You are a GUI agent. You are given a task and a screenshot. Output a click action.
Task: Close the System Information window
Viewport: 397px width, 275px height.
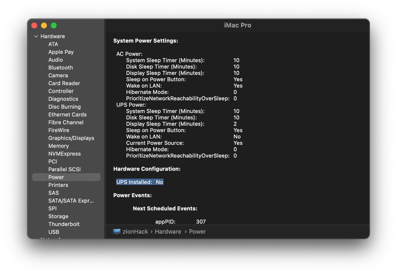pos(34,25)
